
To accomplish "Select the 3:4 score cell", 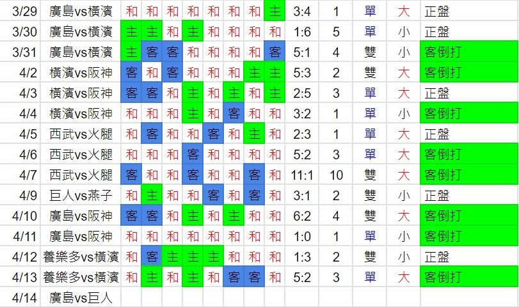I will point(302,12).
